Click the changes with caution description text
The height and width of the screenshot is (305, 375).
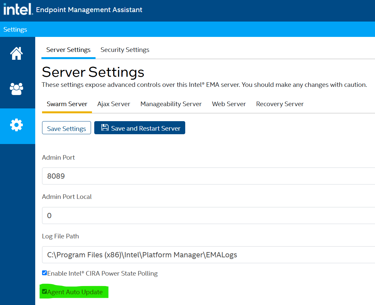tap(204, 85)
